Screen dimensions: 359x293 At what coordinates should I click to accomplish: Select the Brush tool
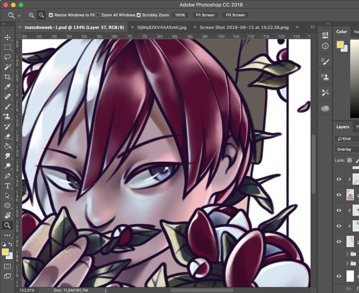(7, 106)
